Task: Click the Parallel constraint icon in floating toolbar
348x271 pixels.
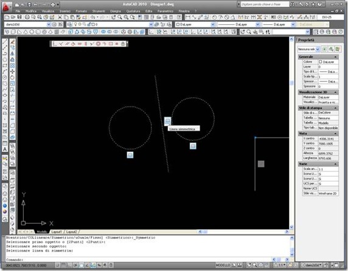Action: click(67, 44)
